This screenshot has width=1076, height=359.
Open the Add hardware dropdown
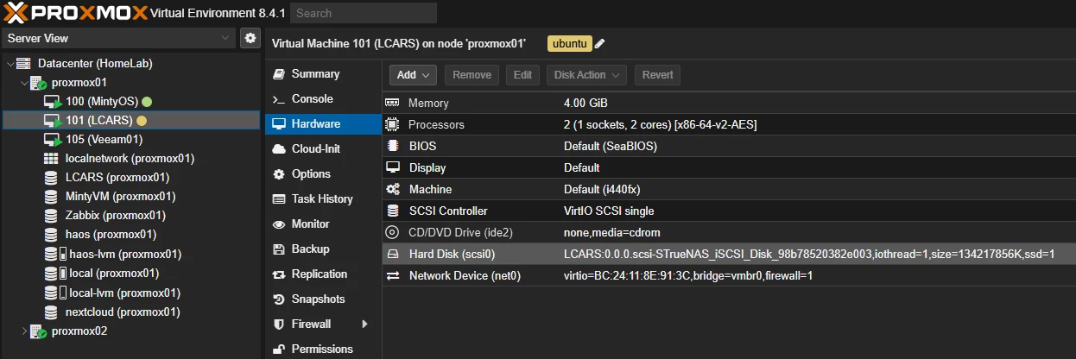point(413,75)
